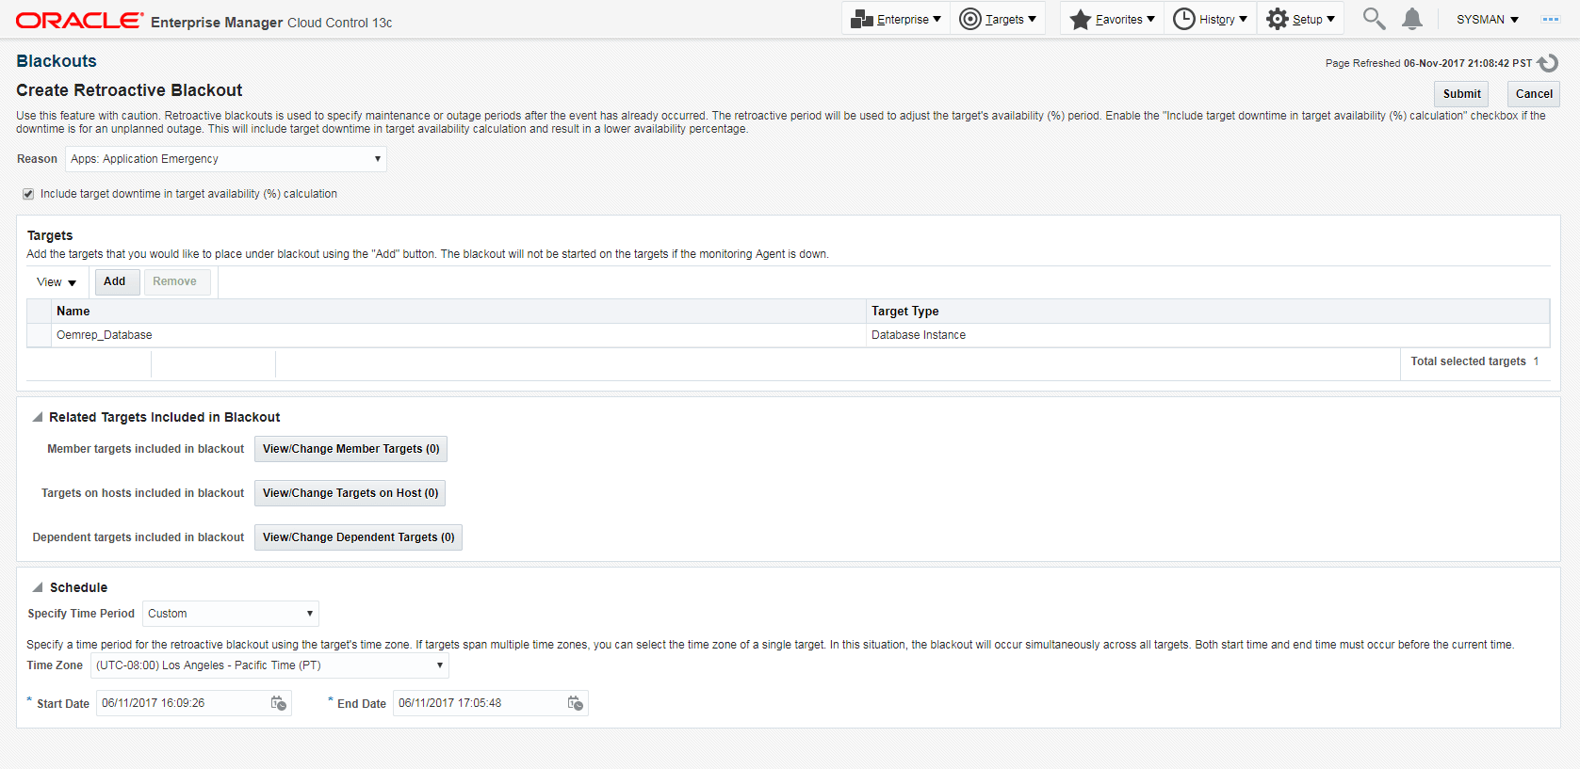Open the Reason dropdown

click(226, 159)
